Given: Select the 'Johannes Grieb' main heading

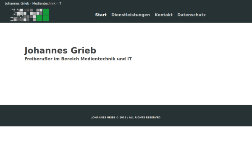Looking at the screenshot, I should [x=60, y=51].
